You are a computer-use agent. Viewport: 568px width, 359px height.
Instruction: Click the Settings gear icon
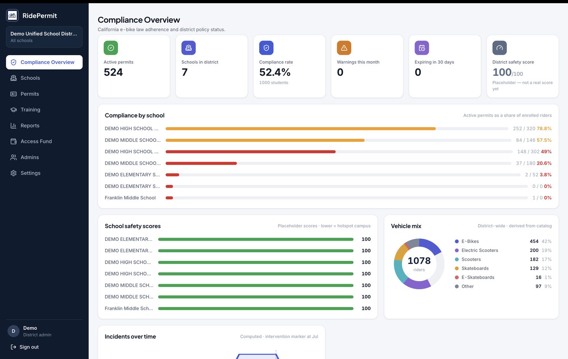click(x=13, y=173)
